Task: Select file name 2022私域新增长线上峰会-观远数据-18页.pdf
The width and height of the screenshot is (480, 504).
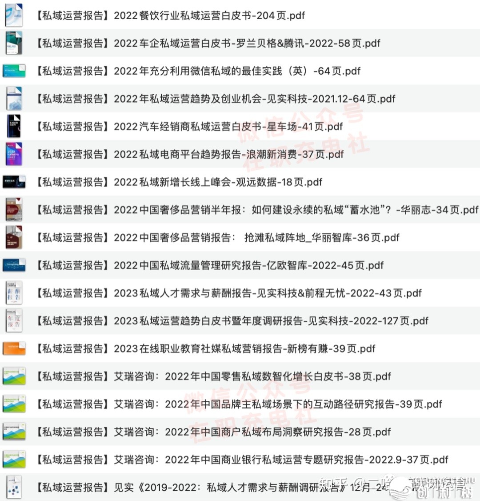Action: [x=179, y=182]
